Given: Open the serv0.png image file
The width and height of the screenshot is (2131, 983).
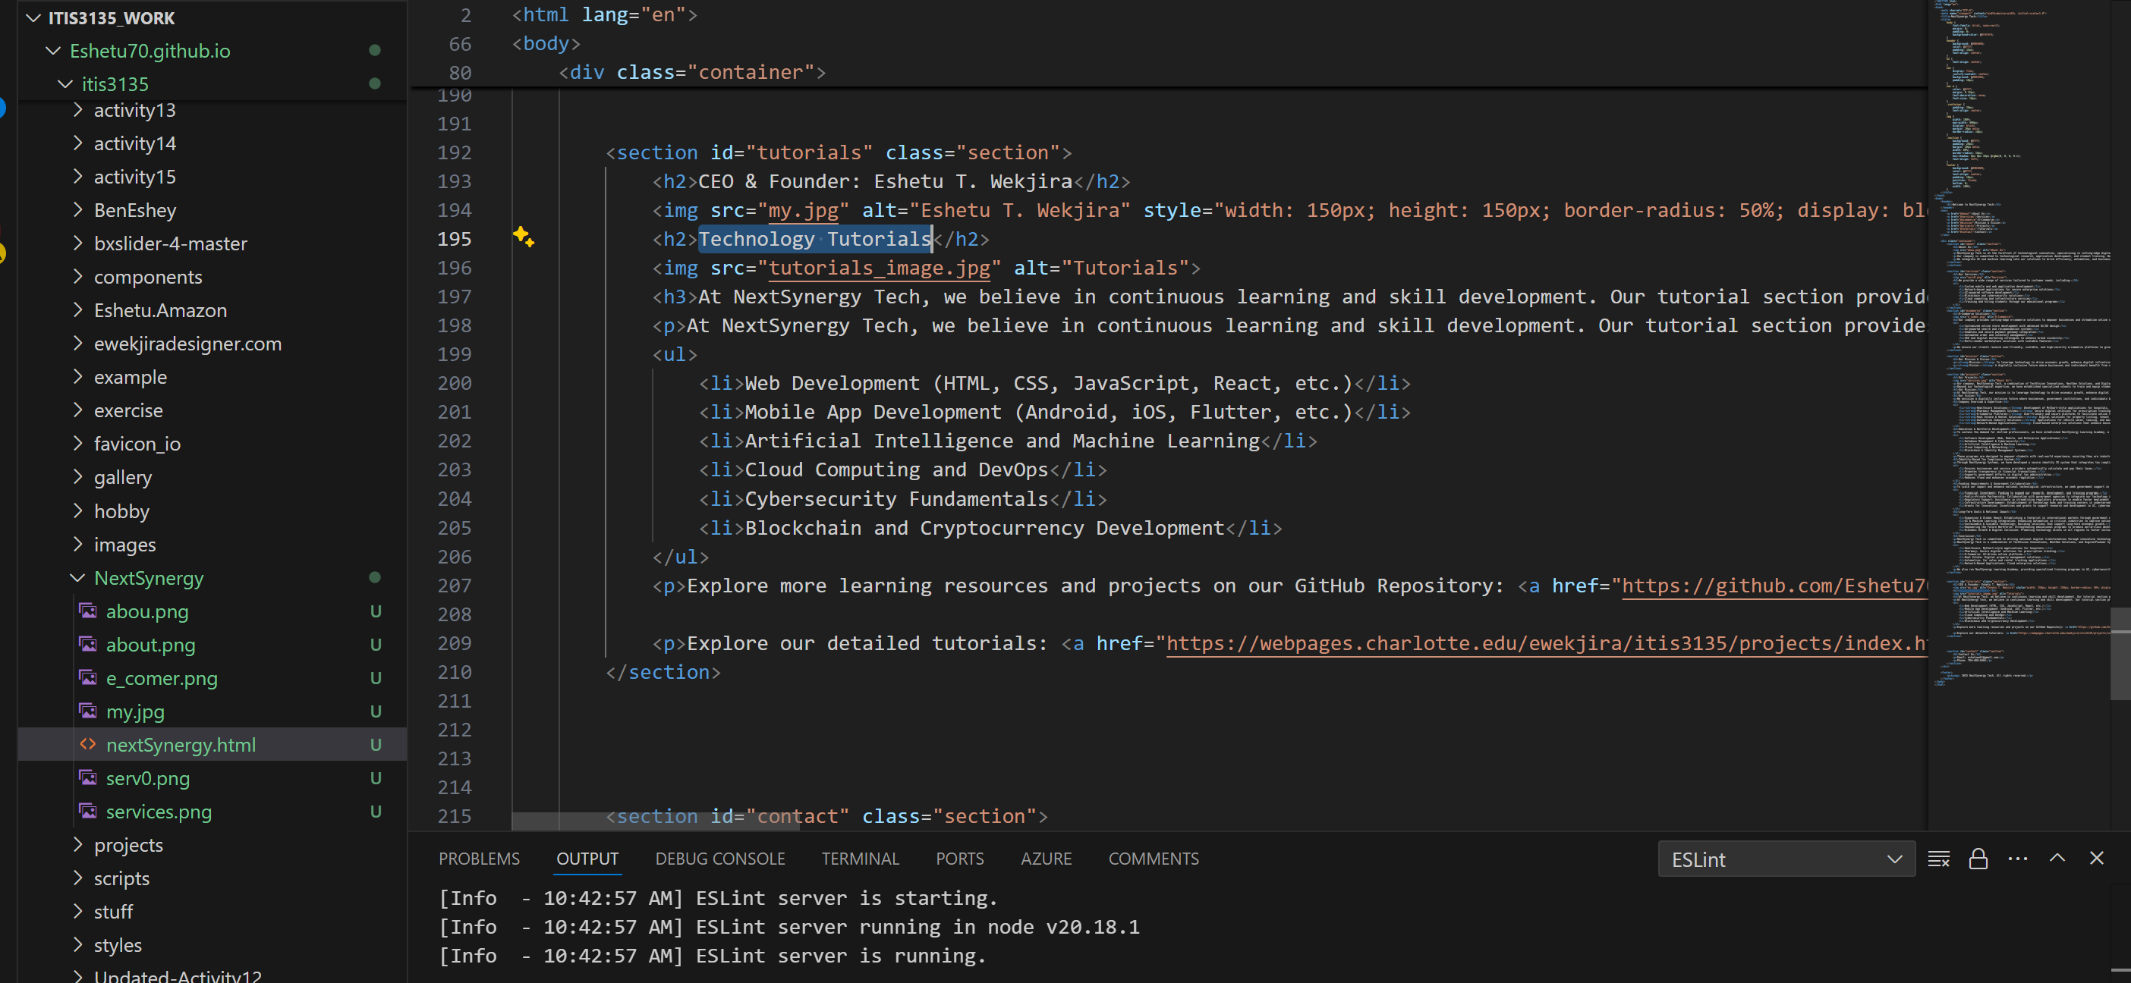Looking at the screenshot, I should coord(212,778).
